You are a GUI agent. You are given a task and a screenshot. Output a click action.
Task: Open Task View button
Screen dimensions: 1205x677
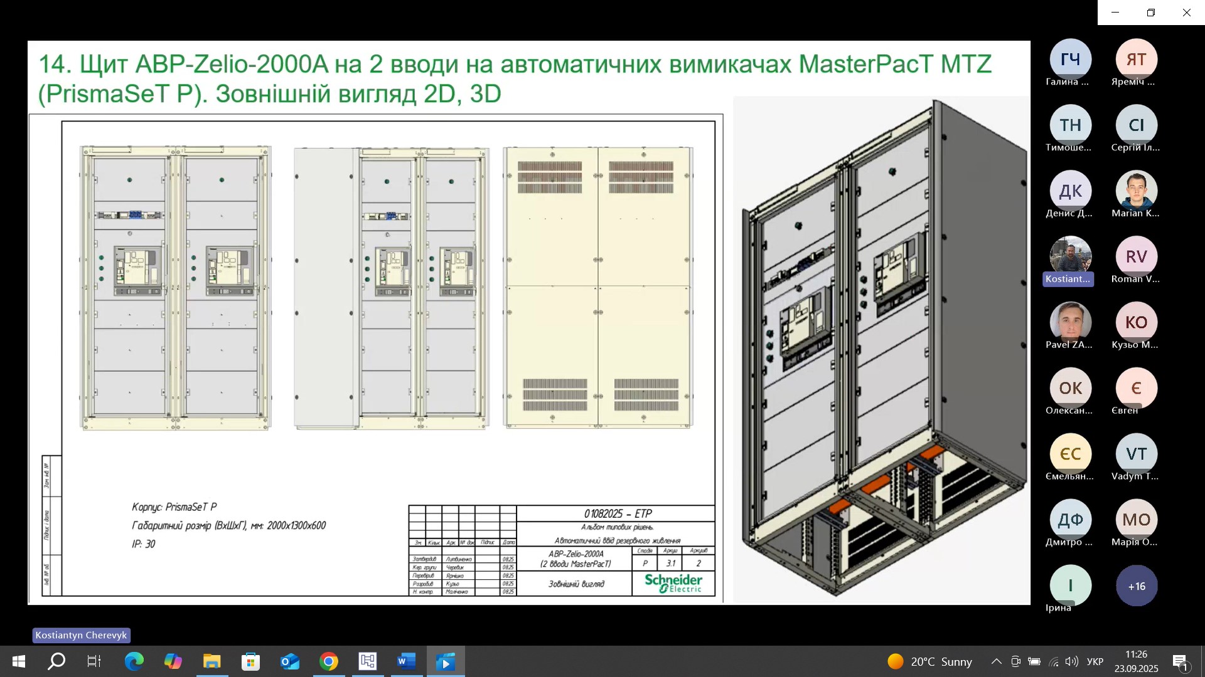point(94,661)
